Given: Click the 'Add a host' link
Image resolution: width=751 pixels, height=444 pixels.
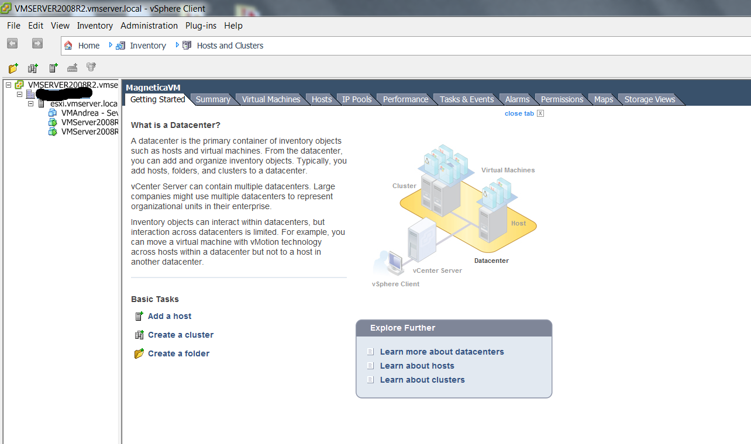Looking at the screenshot, I should click(x=170, y=316).
